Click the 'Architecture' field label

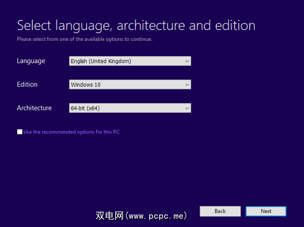tap(34, 108)
